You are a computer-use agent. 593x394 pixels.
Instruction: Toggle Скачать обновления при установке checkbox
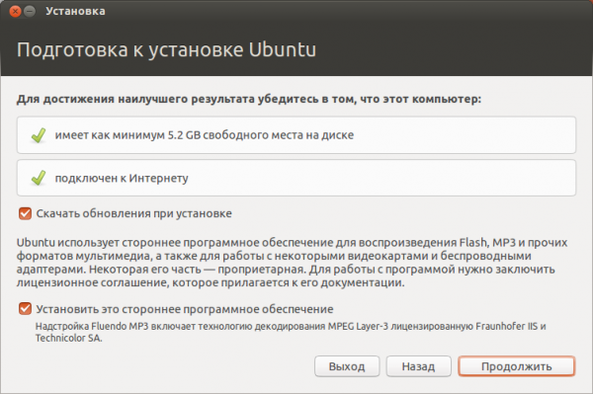click(x=26, y=213)
